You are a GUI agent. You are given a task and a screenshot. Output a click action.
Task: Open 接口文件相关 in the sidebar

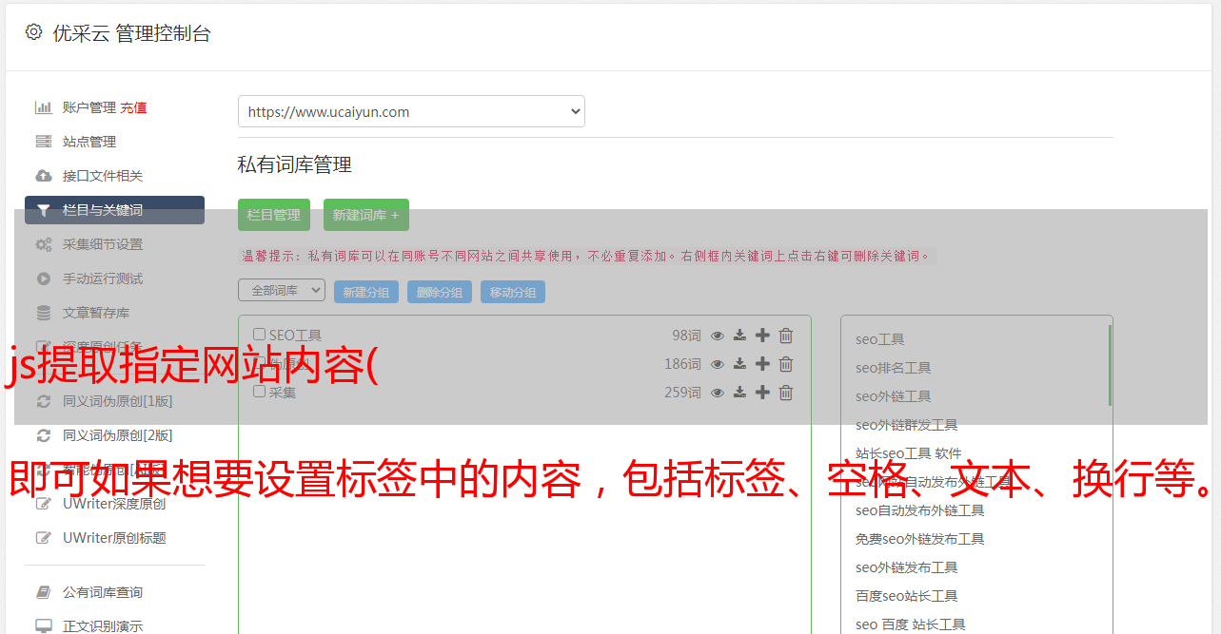(103, 176)
